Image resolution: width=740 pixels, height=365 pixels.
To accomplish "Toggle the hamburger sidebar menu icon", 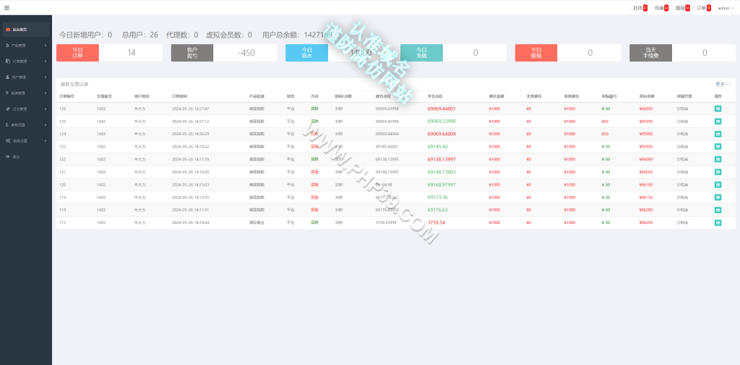I will point(7,7).
